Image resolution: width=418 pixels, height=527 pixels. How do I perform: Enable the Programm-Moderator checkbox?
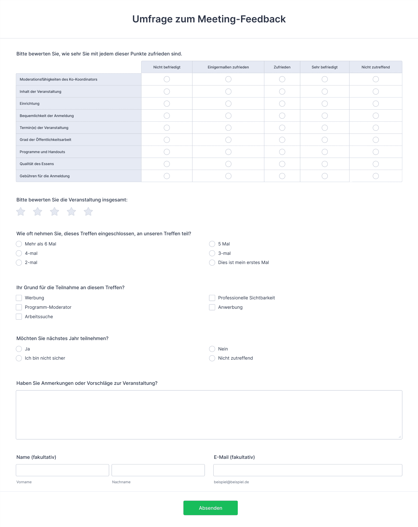point(19,307)
